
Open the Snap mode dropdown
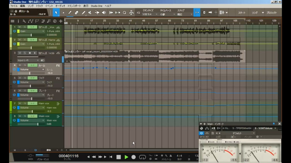(x=184, y=14)
